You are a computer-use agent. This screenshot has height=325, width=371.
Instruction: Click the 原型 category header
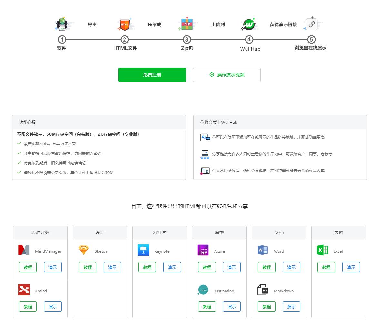pos(219,232)
